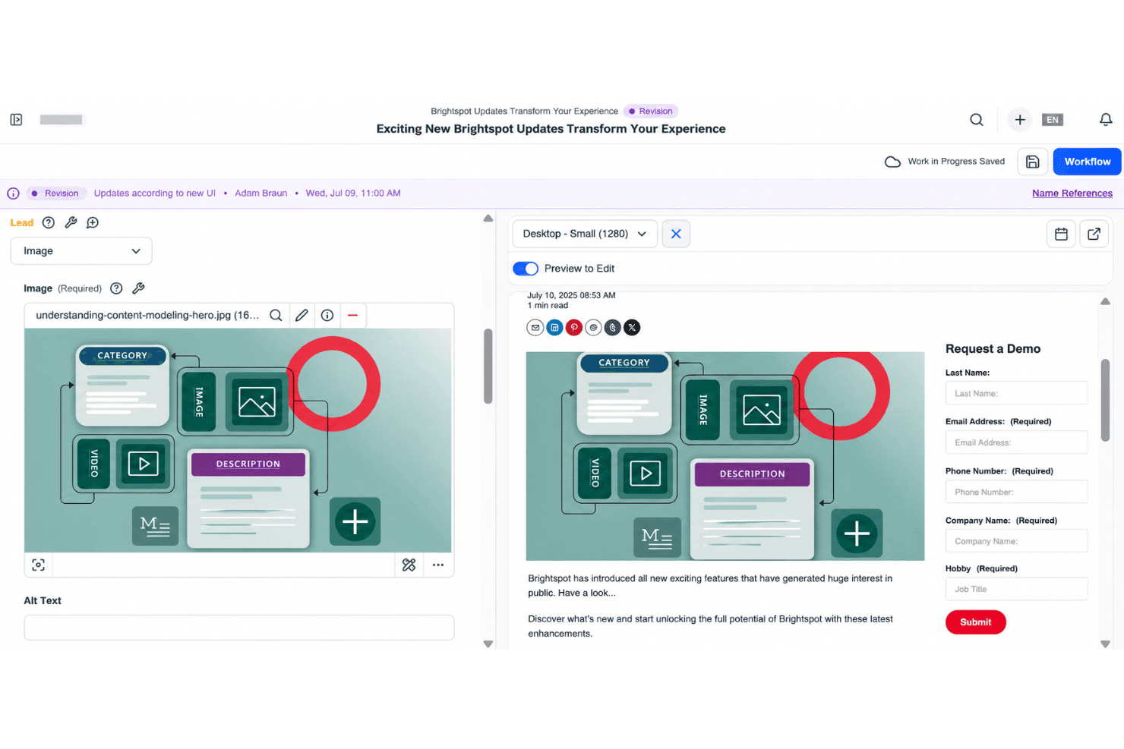This screenshot has height=749, width=1124.
Task: Share the article by email icon
Action: coord(535,328)
